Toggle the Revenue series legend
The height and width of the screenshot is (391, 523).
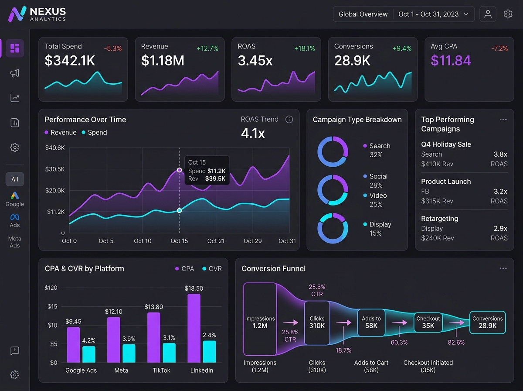tap(61, 132)
